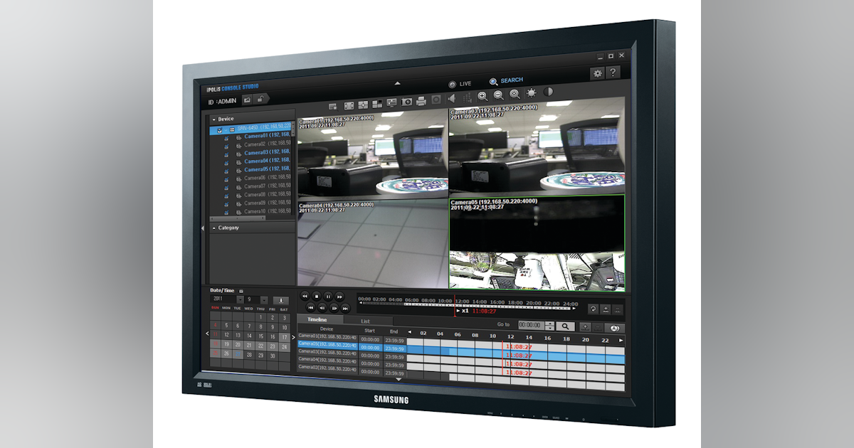
Task: Adjust brightness via the sun icon
Action: [x=532, y=94]
